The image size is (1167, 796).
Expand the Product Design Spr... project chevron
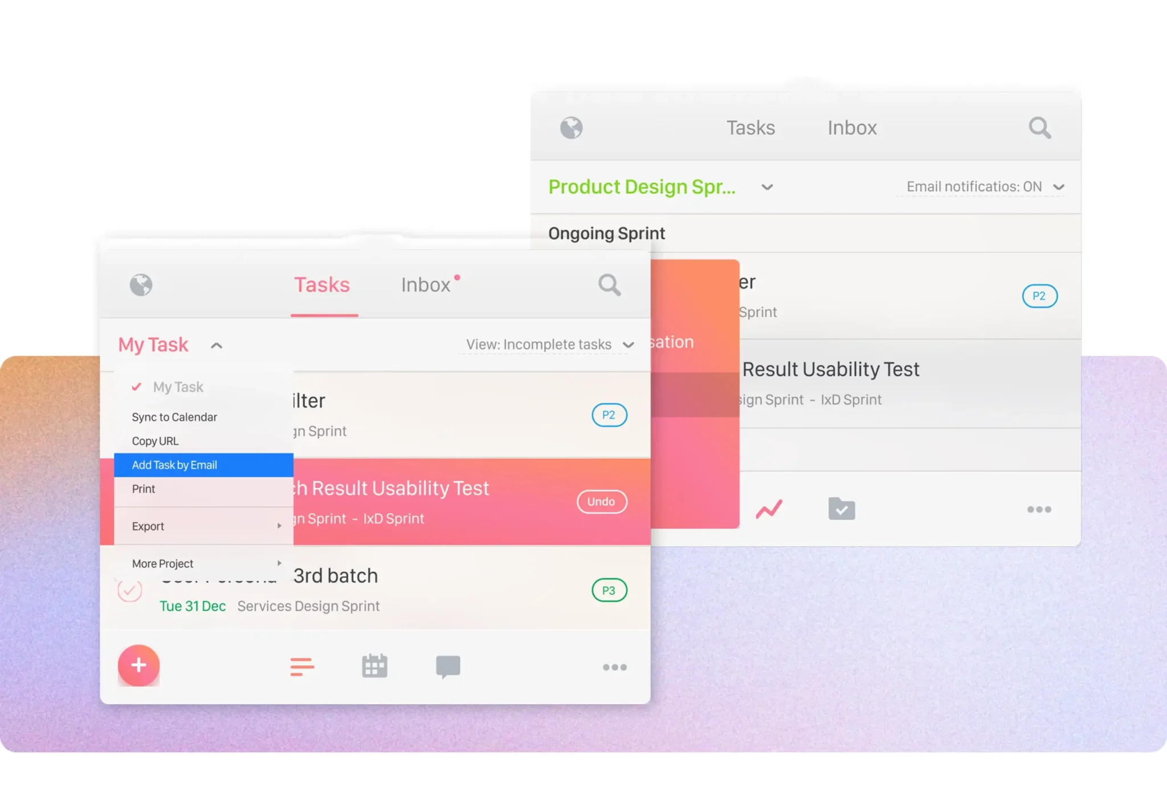767,187
